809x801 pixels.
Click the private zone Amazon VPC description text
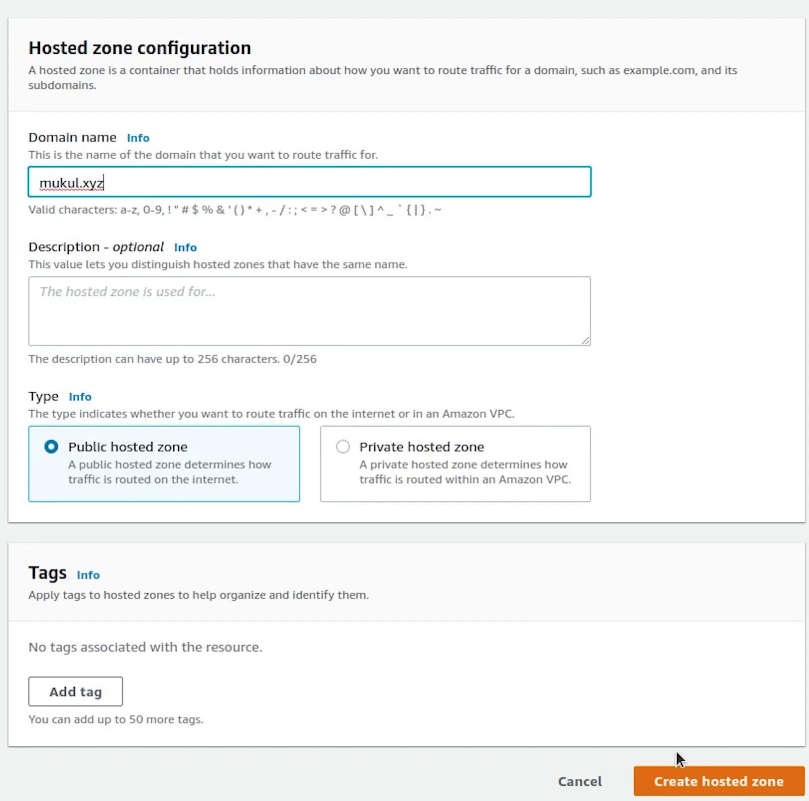pyautogui.click(x=464, y=472)
